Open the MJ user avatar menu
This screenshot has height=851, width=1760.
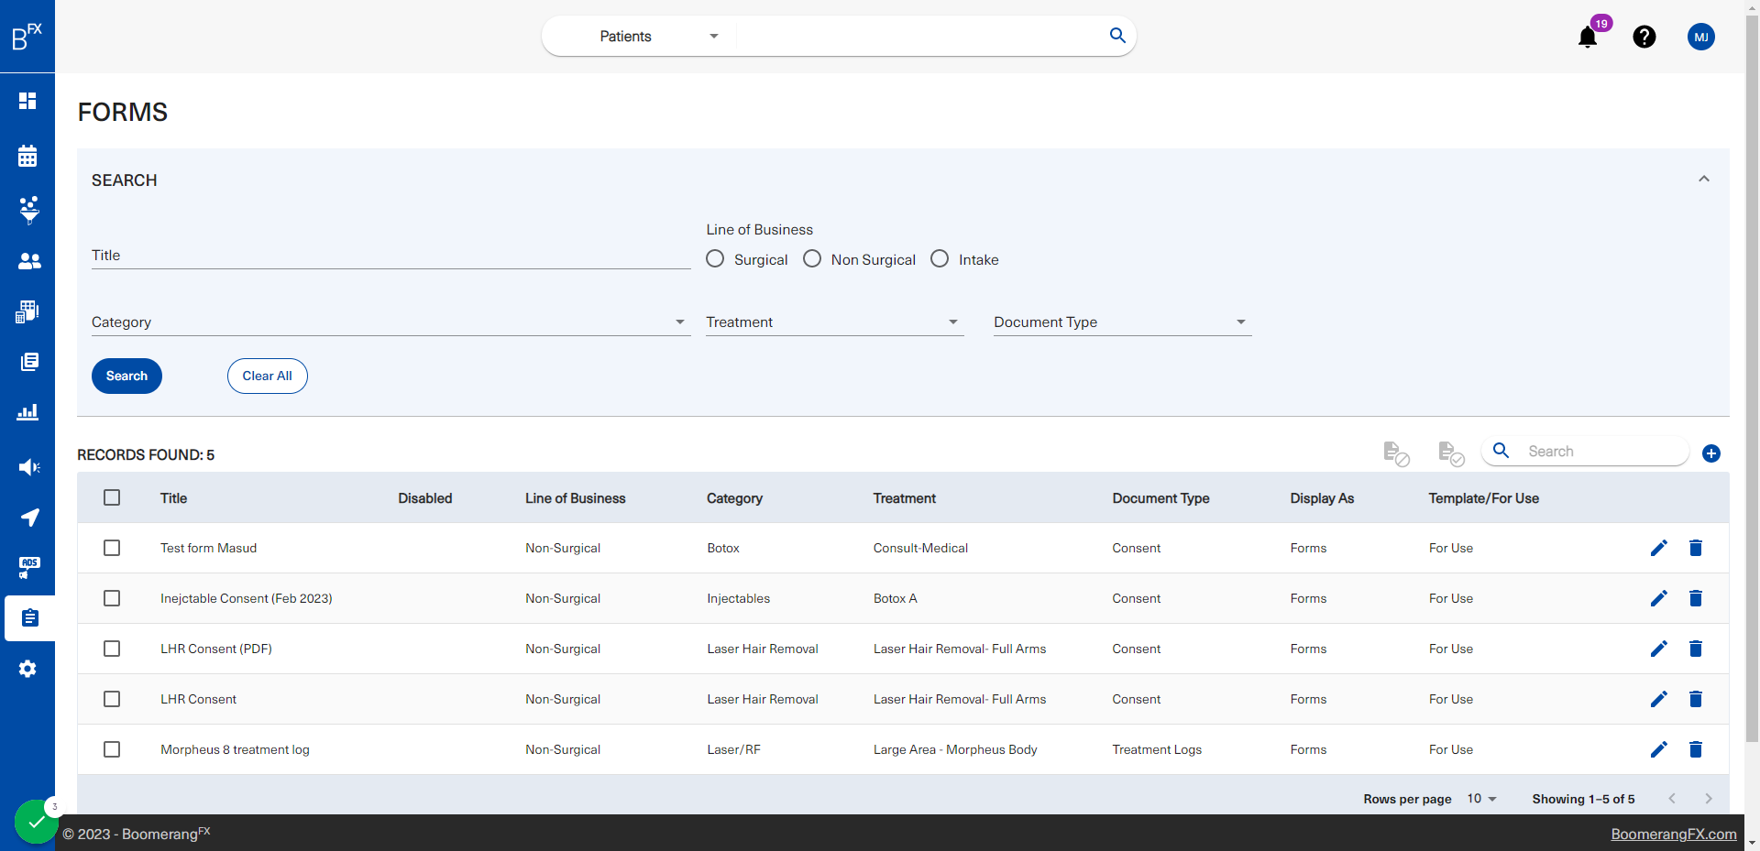pos(1701,37)
